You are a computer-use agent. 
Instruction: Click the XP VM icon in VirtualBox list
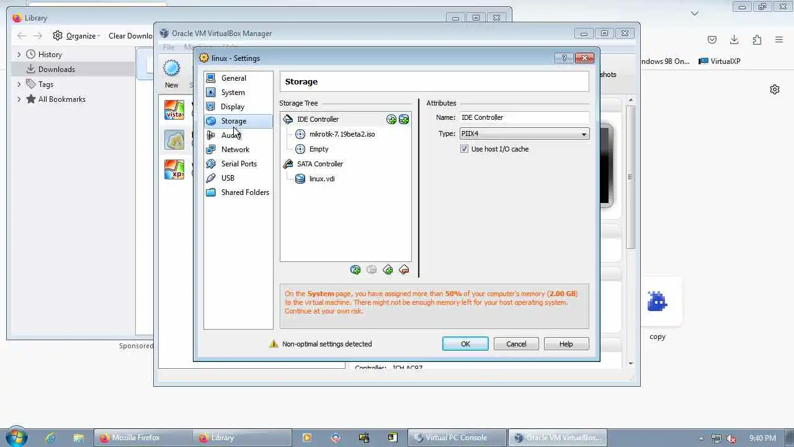(174, 169)
